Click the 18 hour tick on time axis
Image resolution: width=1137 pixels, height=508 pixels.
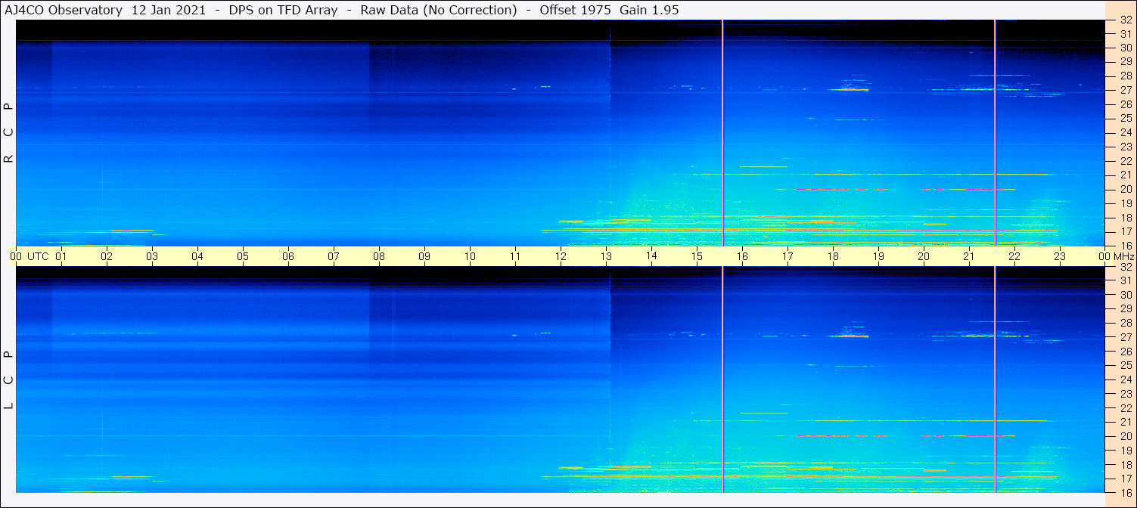[x=833, y=256]
